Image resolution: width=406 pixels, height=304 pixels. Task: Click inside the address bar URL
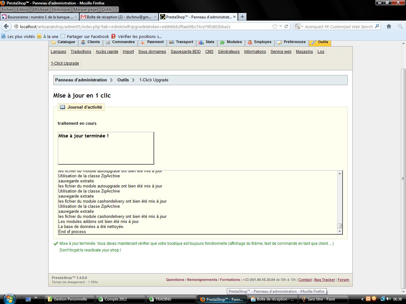pos(125,27)
